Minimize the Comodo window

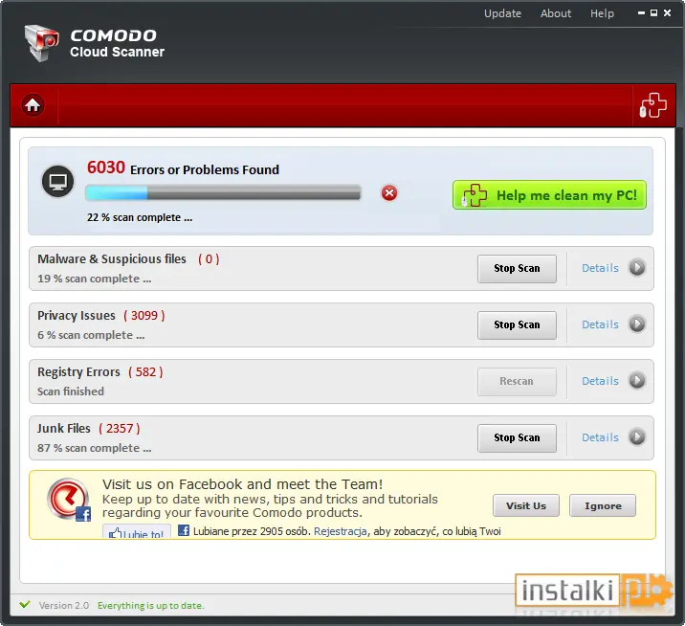click(x=641, y=13)
